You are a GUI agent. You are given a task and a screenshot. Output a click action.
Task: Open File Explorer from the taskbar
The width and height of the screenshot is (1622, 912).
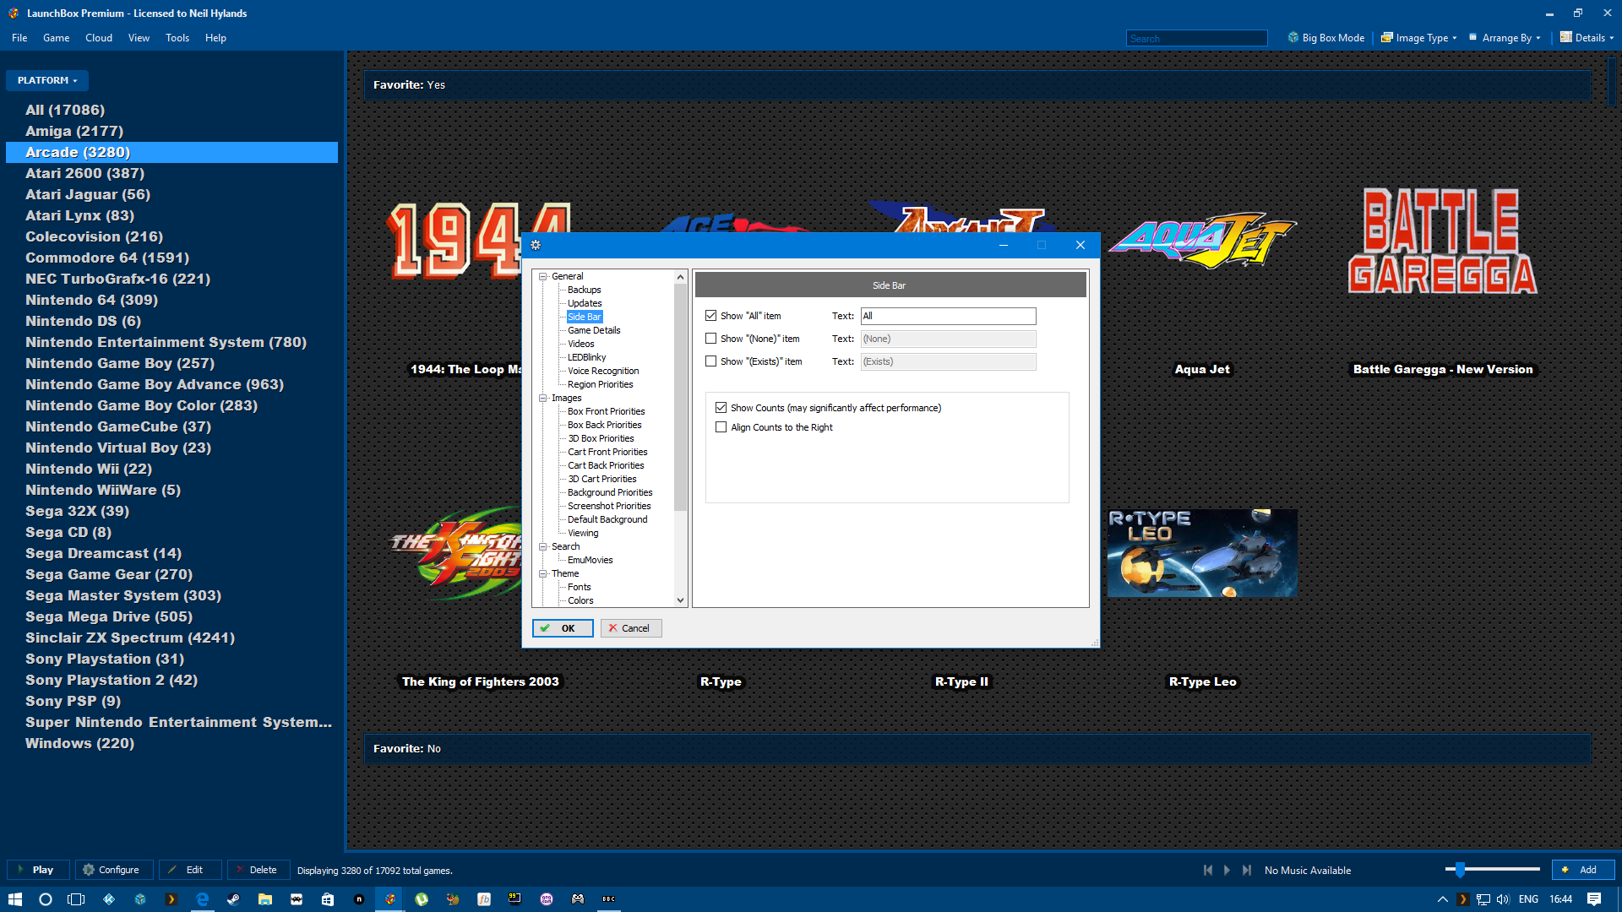coord(265,899)
